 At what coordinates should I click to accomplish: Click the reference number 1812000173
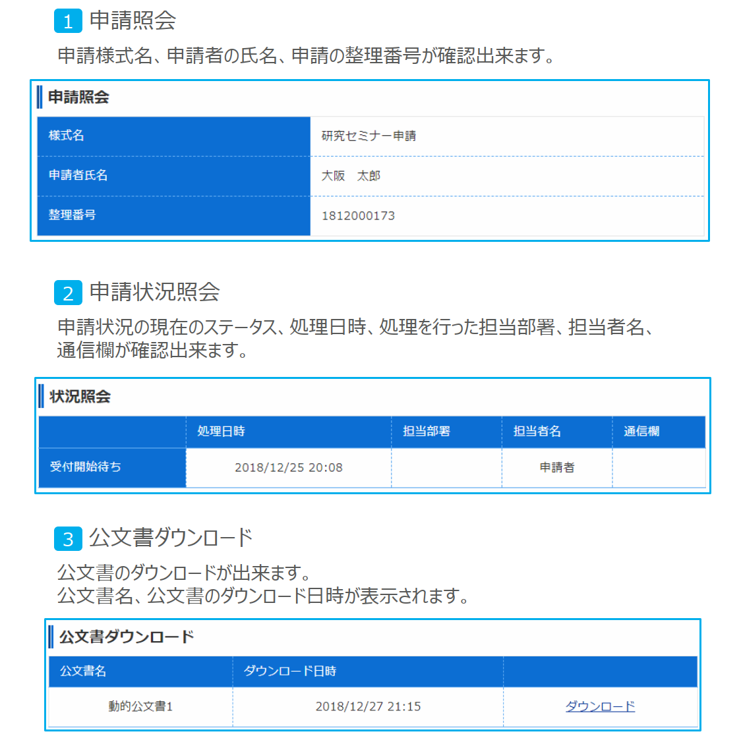click(359, 215)
